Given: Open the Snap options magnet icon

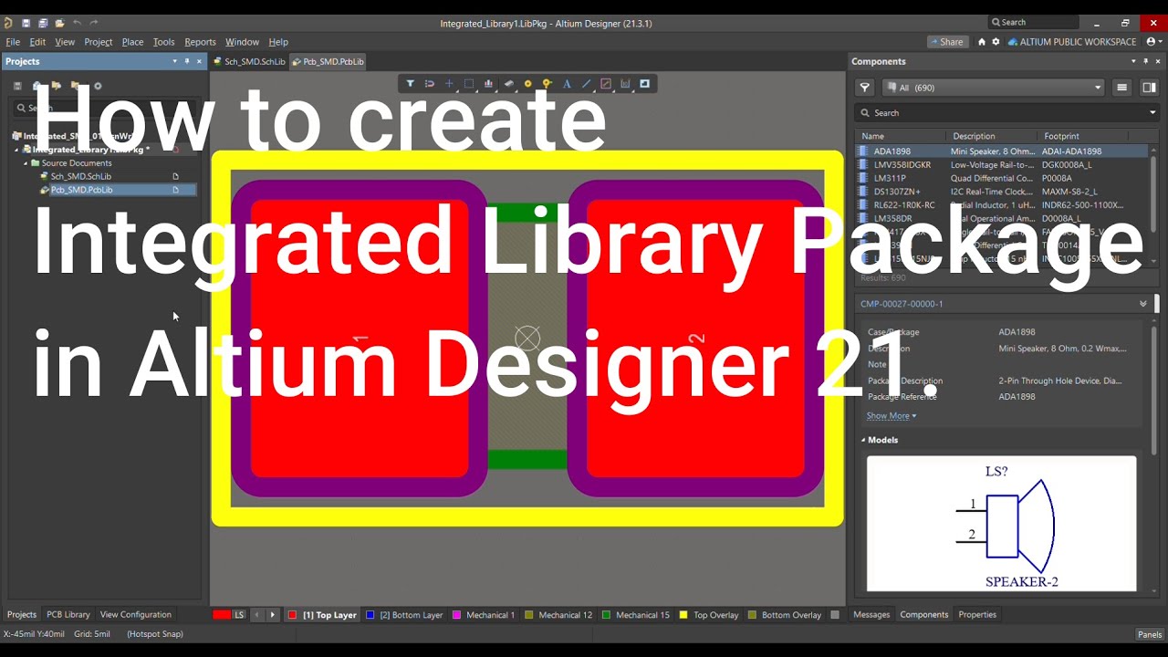Looking at the screenshot, I should [x=430, y=84].
